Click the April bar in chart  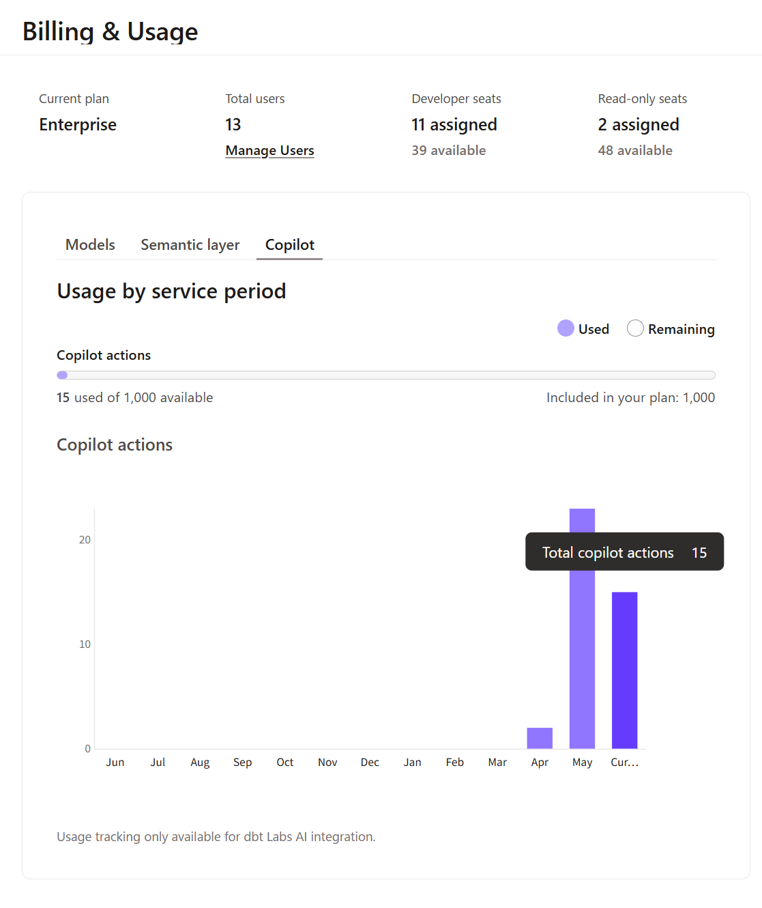click(x=540, y=738)
